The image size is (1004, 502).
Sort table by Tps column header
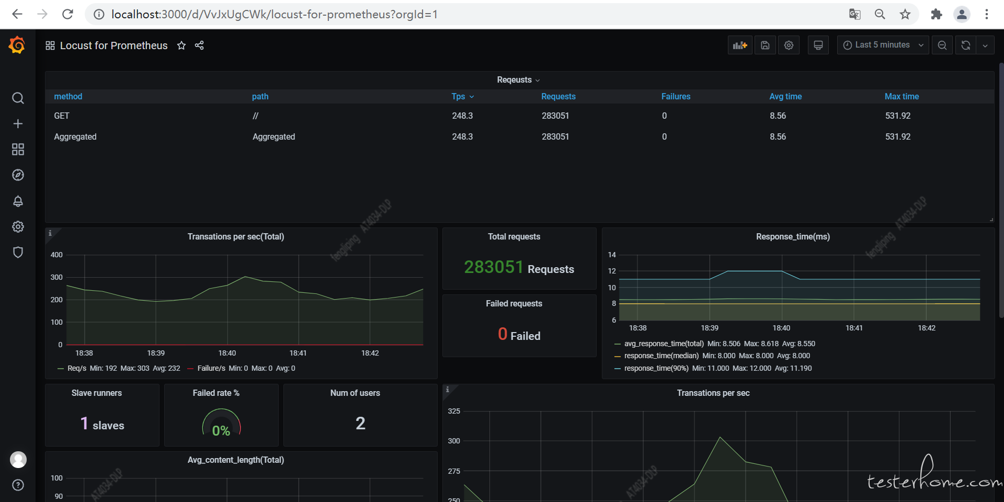tap(463, 96)
